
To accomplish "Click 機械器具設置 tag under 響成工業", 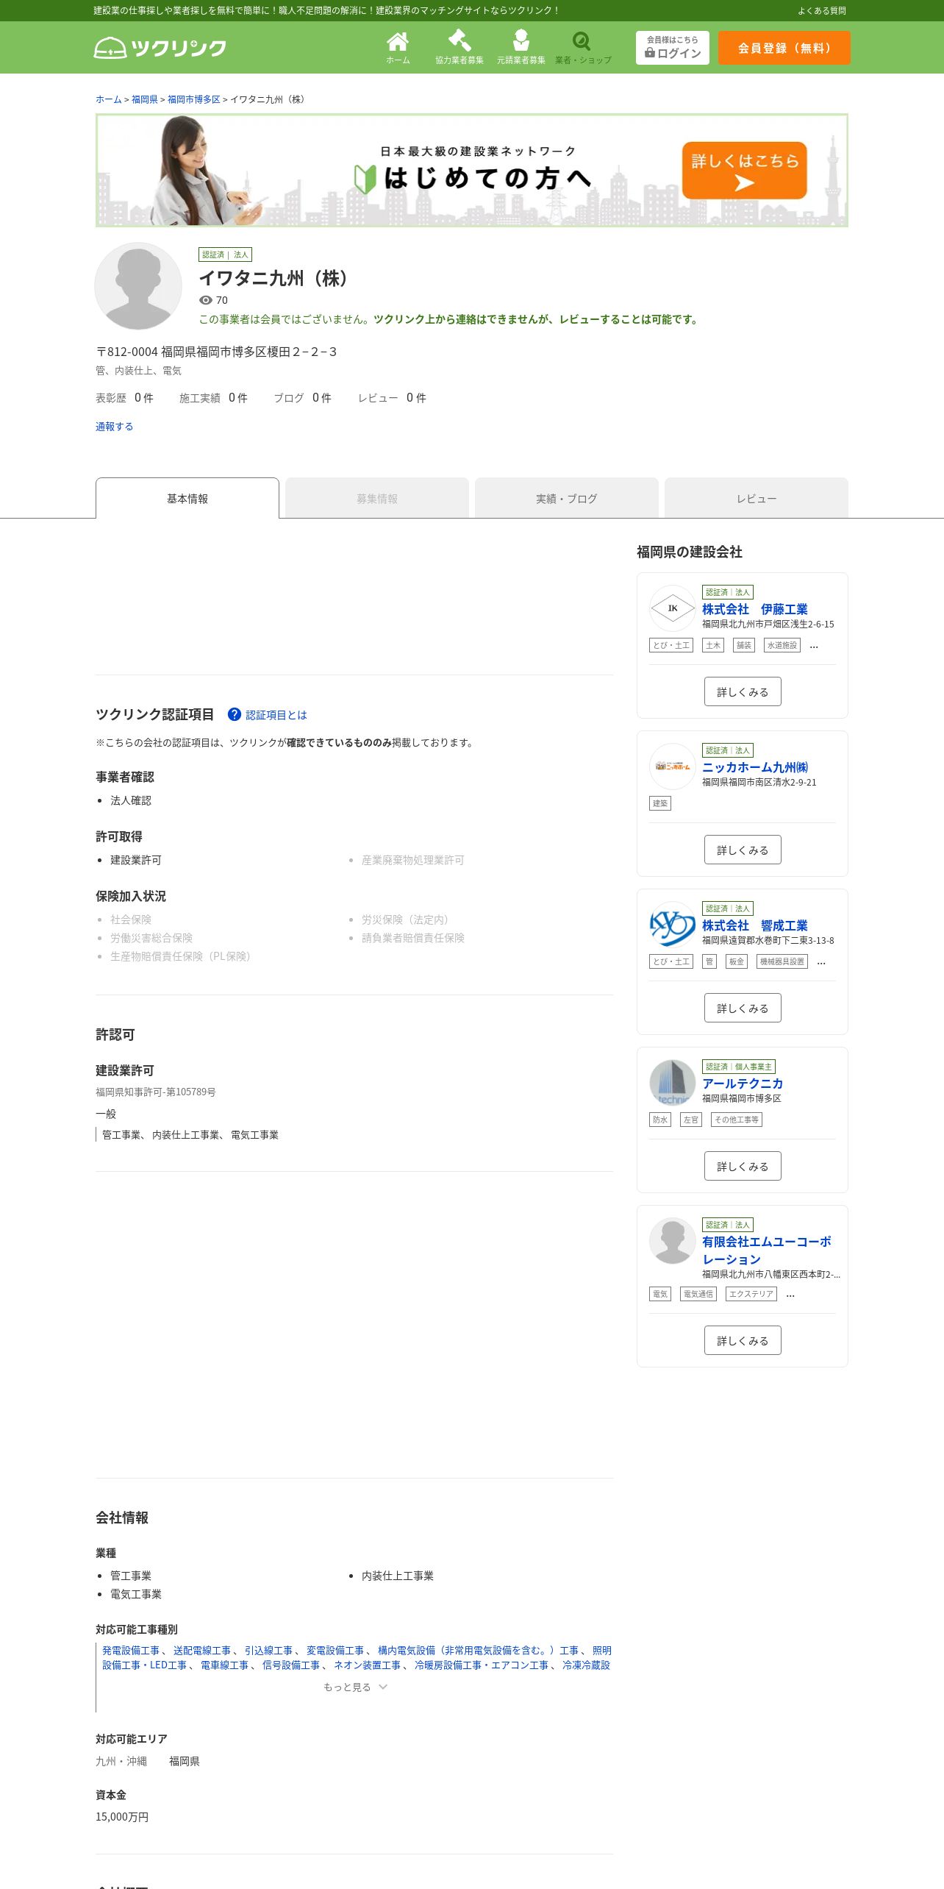I will click(782, 961).
